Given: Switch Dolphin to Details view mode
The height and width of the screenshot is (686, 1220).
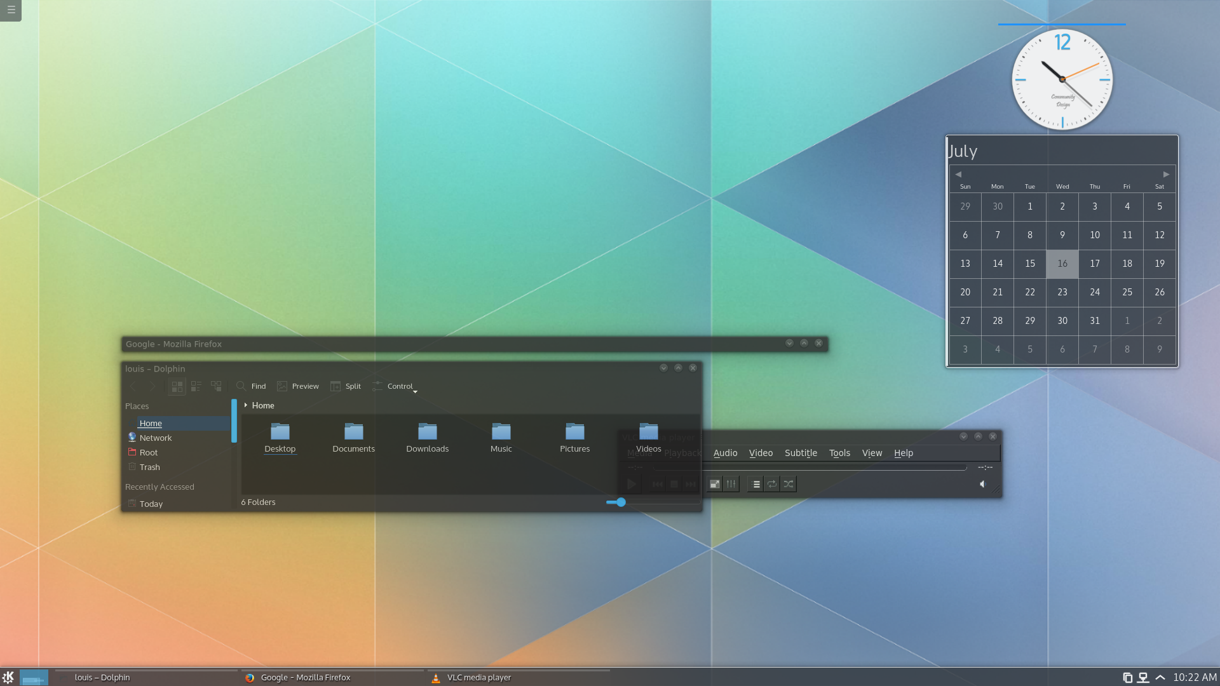Looking at the screenshot, I should pos(216,386).
